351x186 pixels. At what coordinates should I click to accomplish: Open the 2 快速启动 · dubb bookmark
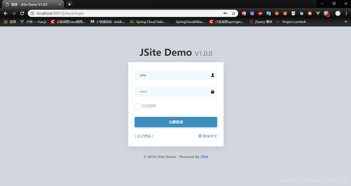coord(108,22)
